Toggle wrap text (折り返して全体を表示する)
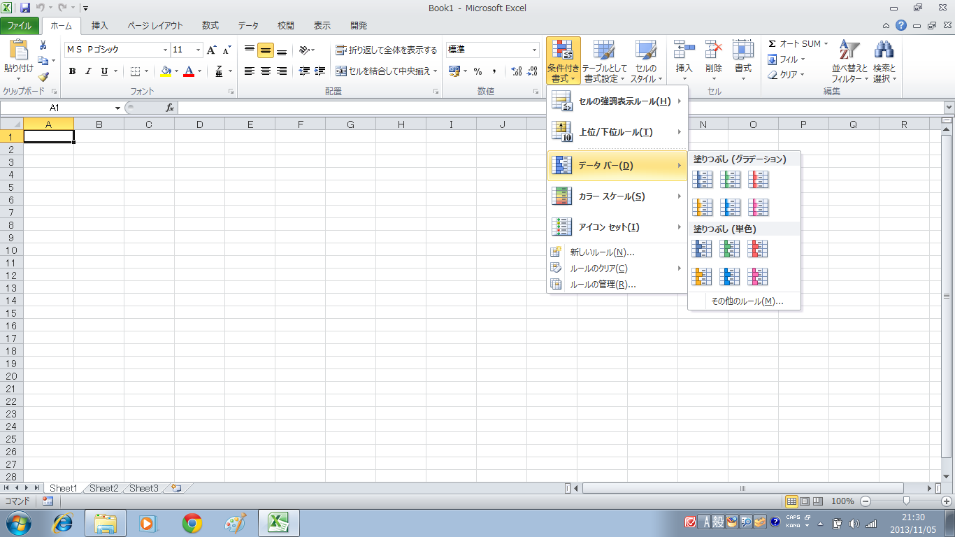This screenshot has height=537, width=955. [387, 50]
